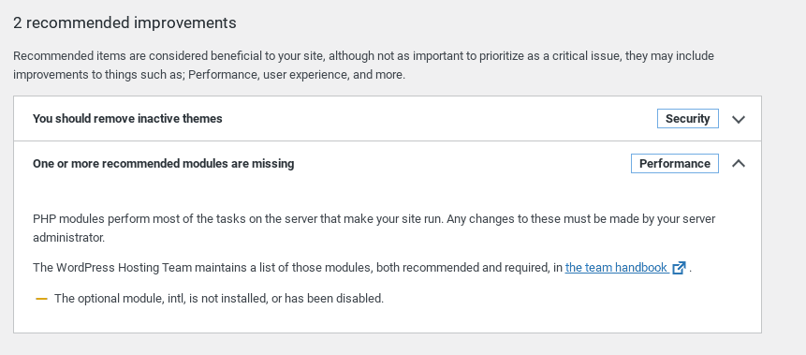This screenshot has height=355, width=806.
Task: Click the blank area of the inactive themes row
Action: coord(439,119)
